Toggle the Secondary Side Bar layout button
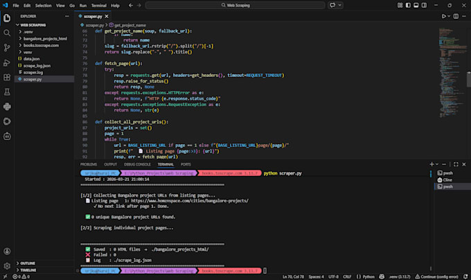 [x=424, y=5]
